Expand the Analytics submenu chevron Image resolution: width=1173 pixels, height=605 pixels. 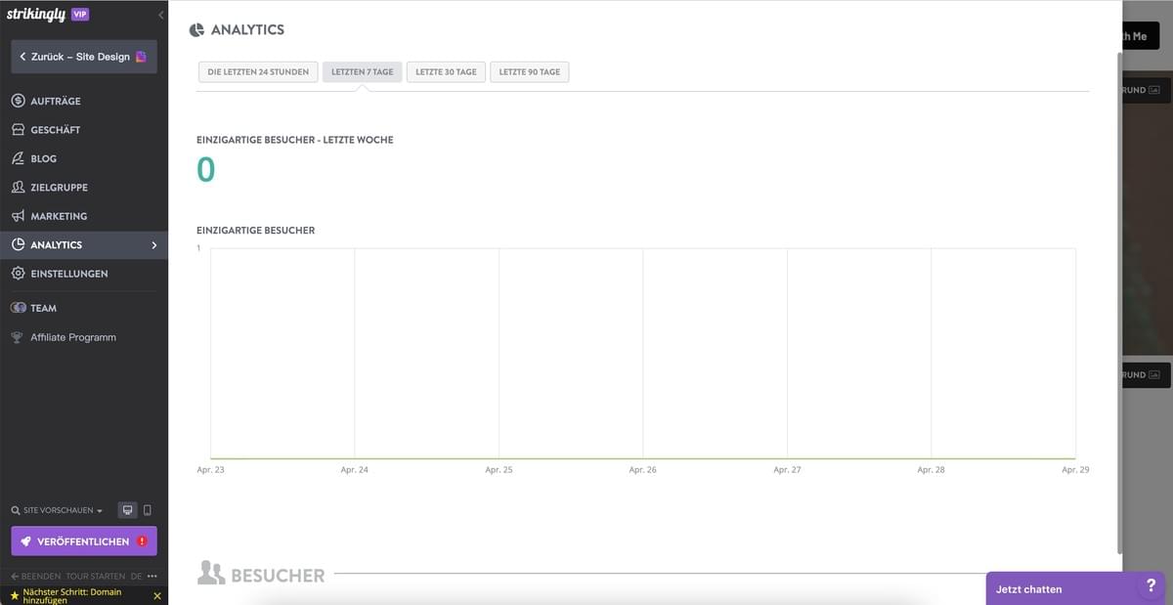[153, 244]
